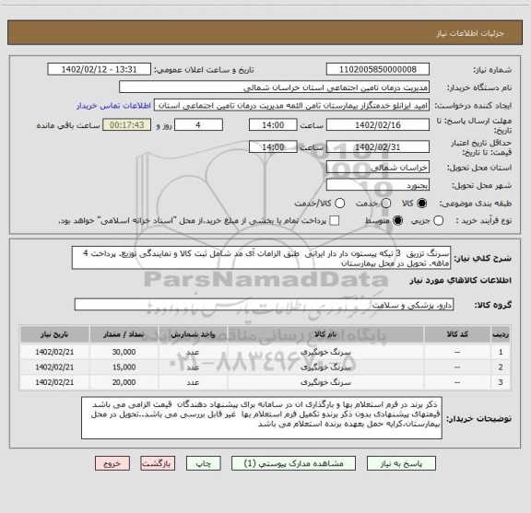Open the اطلاعات تماس خریدار link

113,106
